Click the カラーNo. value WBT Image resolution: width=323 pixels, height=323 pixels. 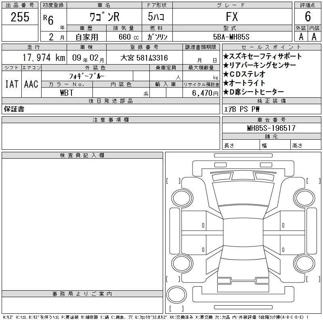coord(67,92)
